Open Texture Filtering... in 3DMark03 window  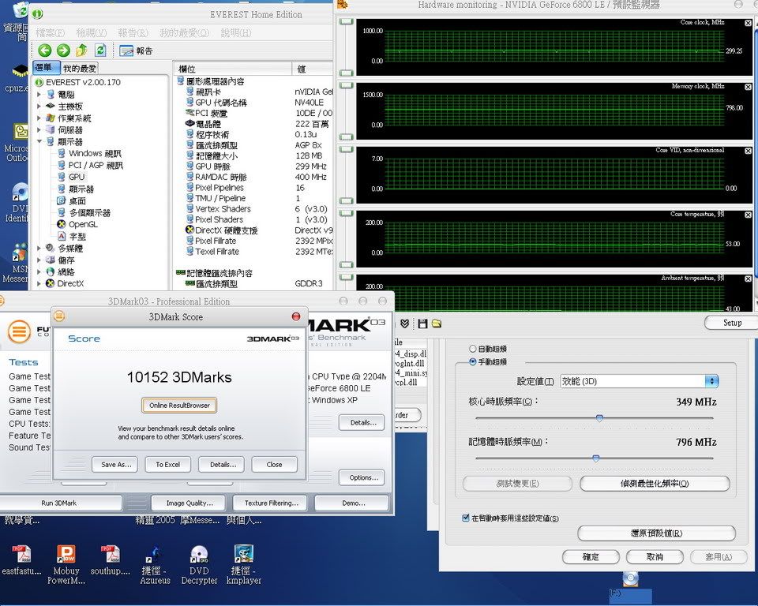pyautogui.click(x=272, y=503)
